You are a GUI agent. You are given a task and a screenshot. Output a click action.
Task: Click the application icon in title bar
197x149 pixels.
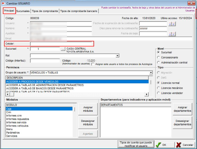3,3
